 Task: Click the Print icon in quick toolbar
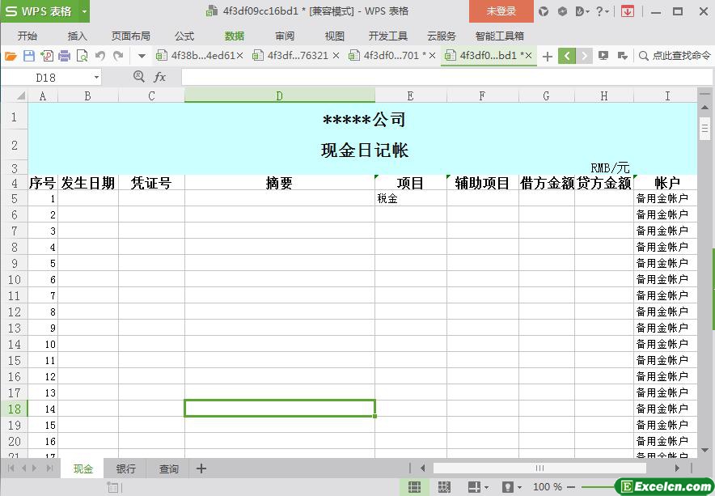(x=65, y=56)
